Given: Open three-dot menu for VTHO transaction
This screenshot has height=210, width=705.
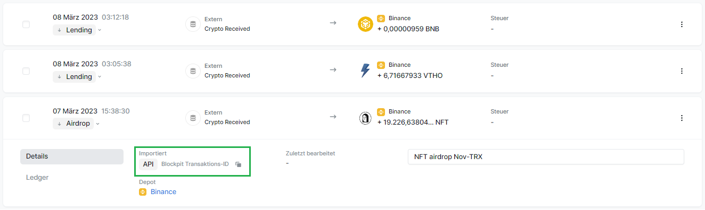Looking at the screenshot, I should (682, 71).
